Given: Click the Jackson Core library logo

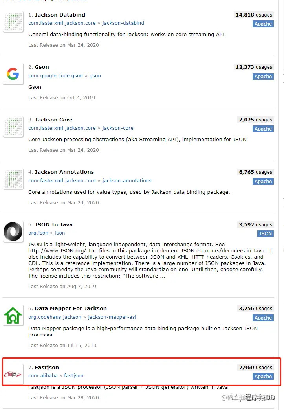Looking at the screenshot, I should pyautogui.click(x=13, y=127).
